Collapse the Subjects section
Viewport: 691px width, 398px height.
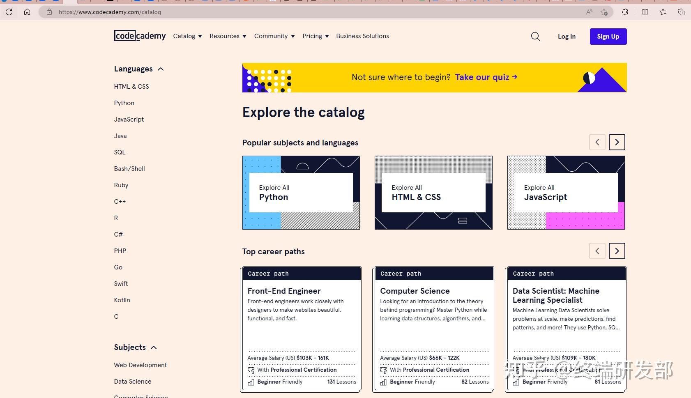[x=136, y=347]
